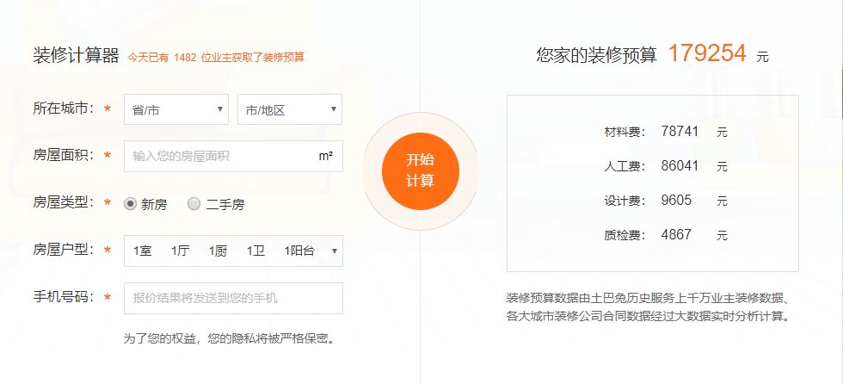Click the 1阳台 text in layout selector
843x384 pixels.
pyautogui.click(x=299, y=251)
